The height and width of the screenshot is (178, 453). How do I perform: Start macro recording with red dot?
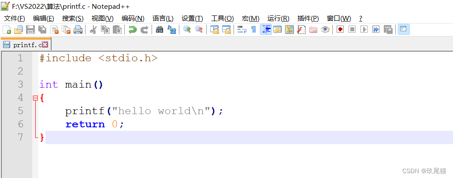(x=340, y=30)
